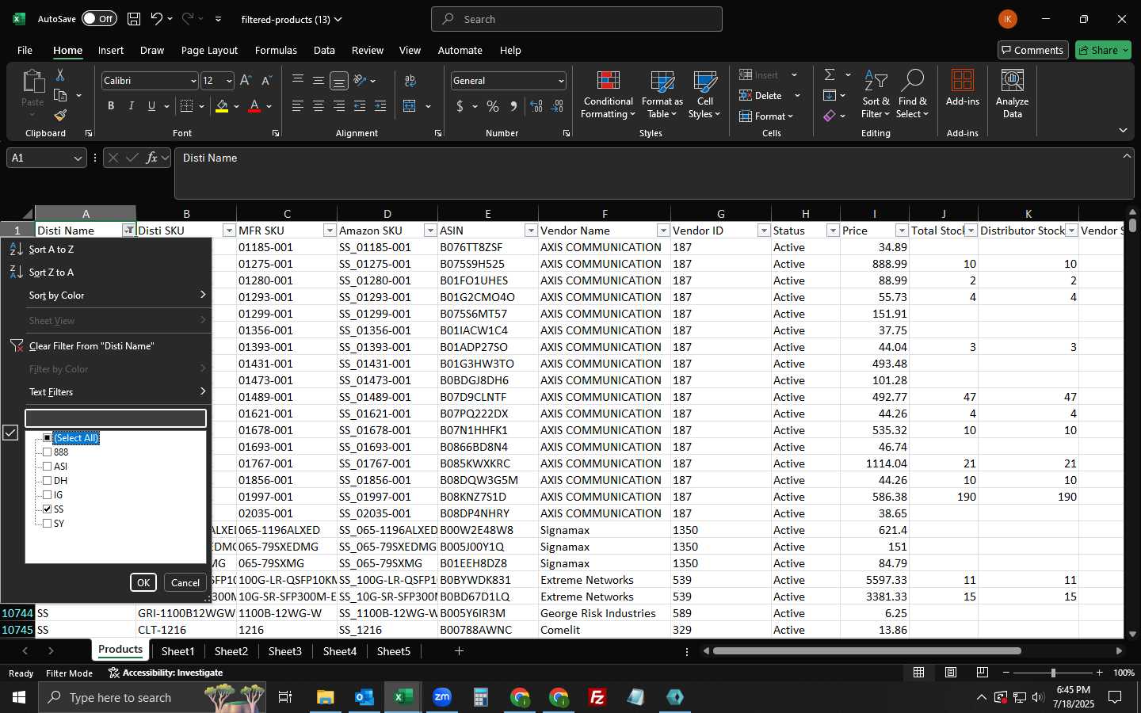Click Increase Decimal icon
1141x713 pixels.
tap(536, 106)
